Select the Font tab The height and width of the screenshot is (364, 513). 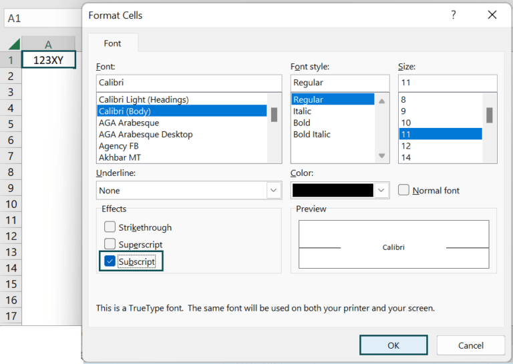(112, 43)
